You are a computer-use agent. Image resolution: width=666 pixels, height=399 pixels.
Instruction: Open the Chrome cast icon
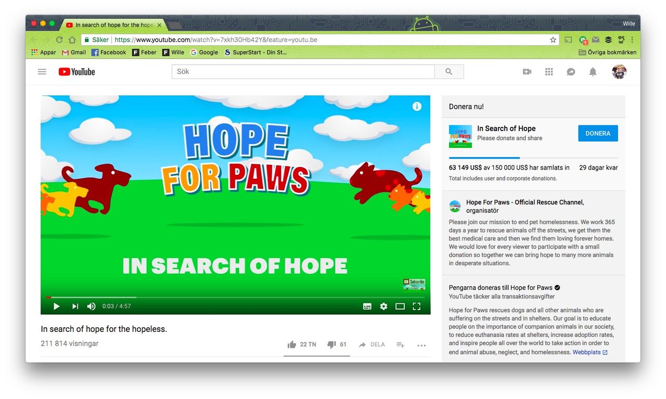point(568,40)
